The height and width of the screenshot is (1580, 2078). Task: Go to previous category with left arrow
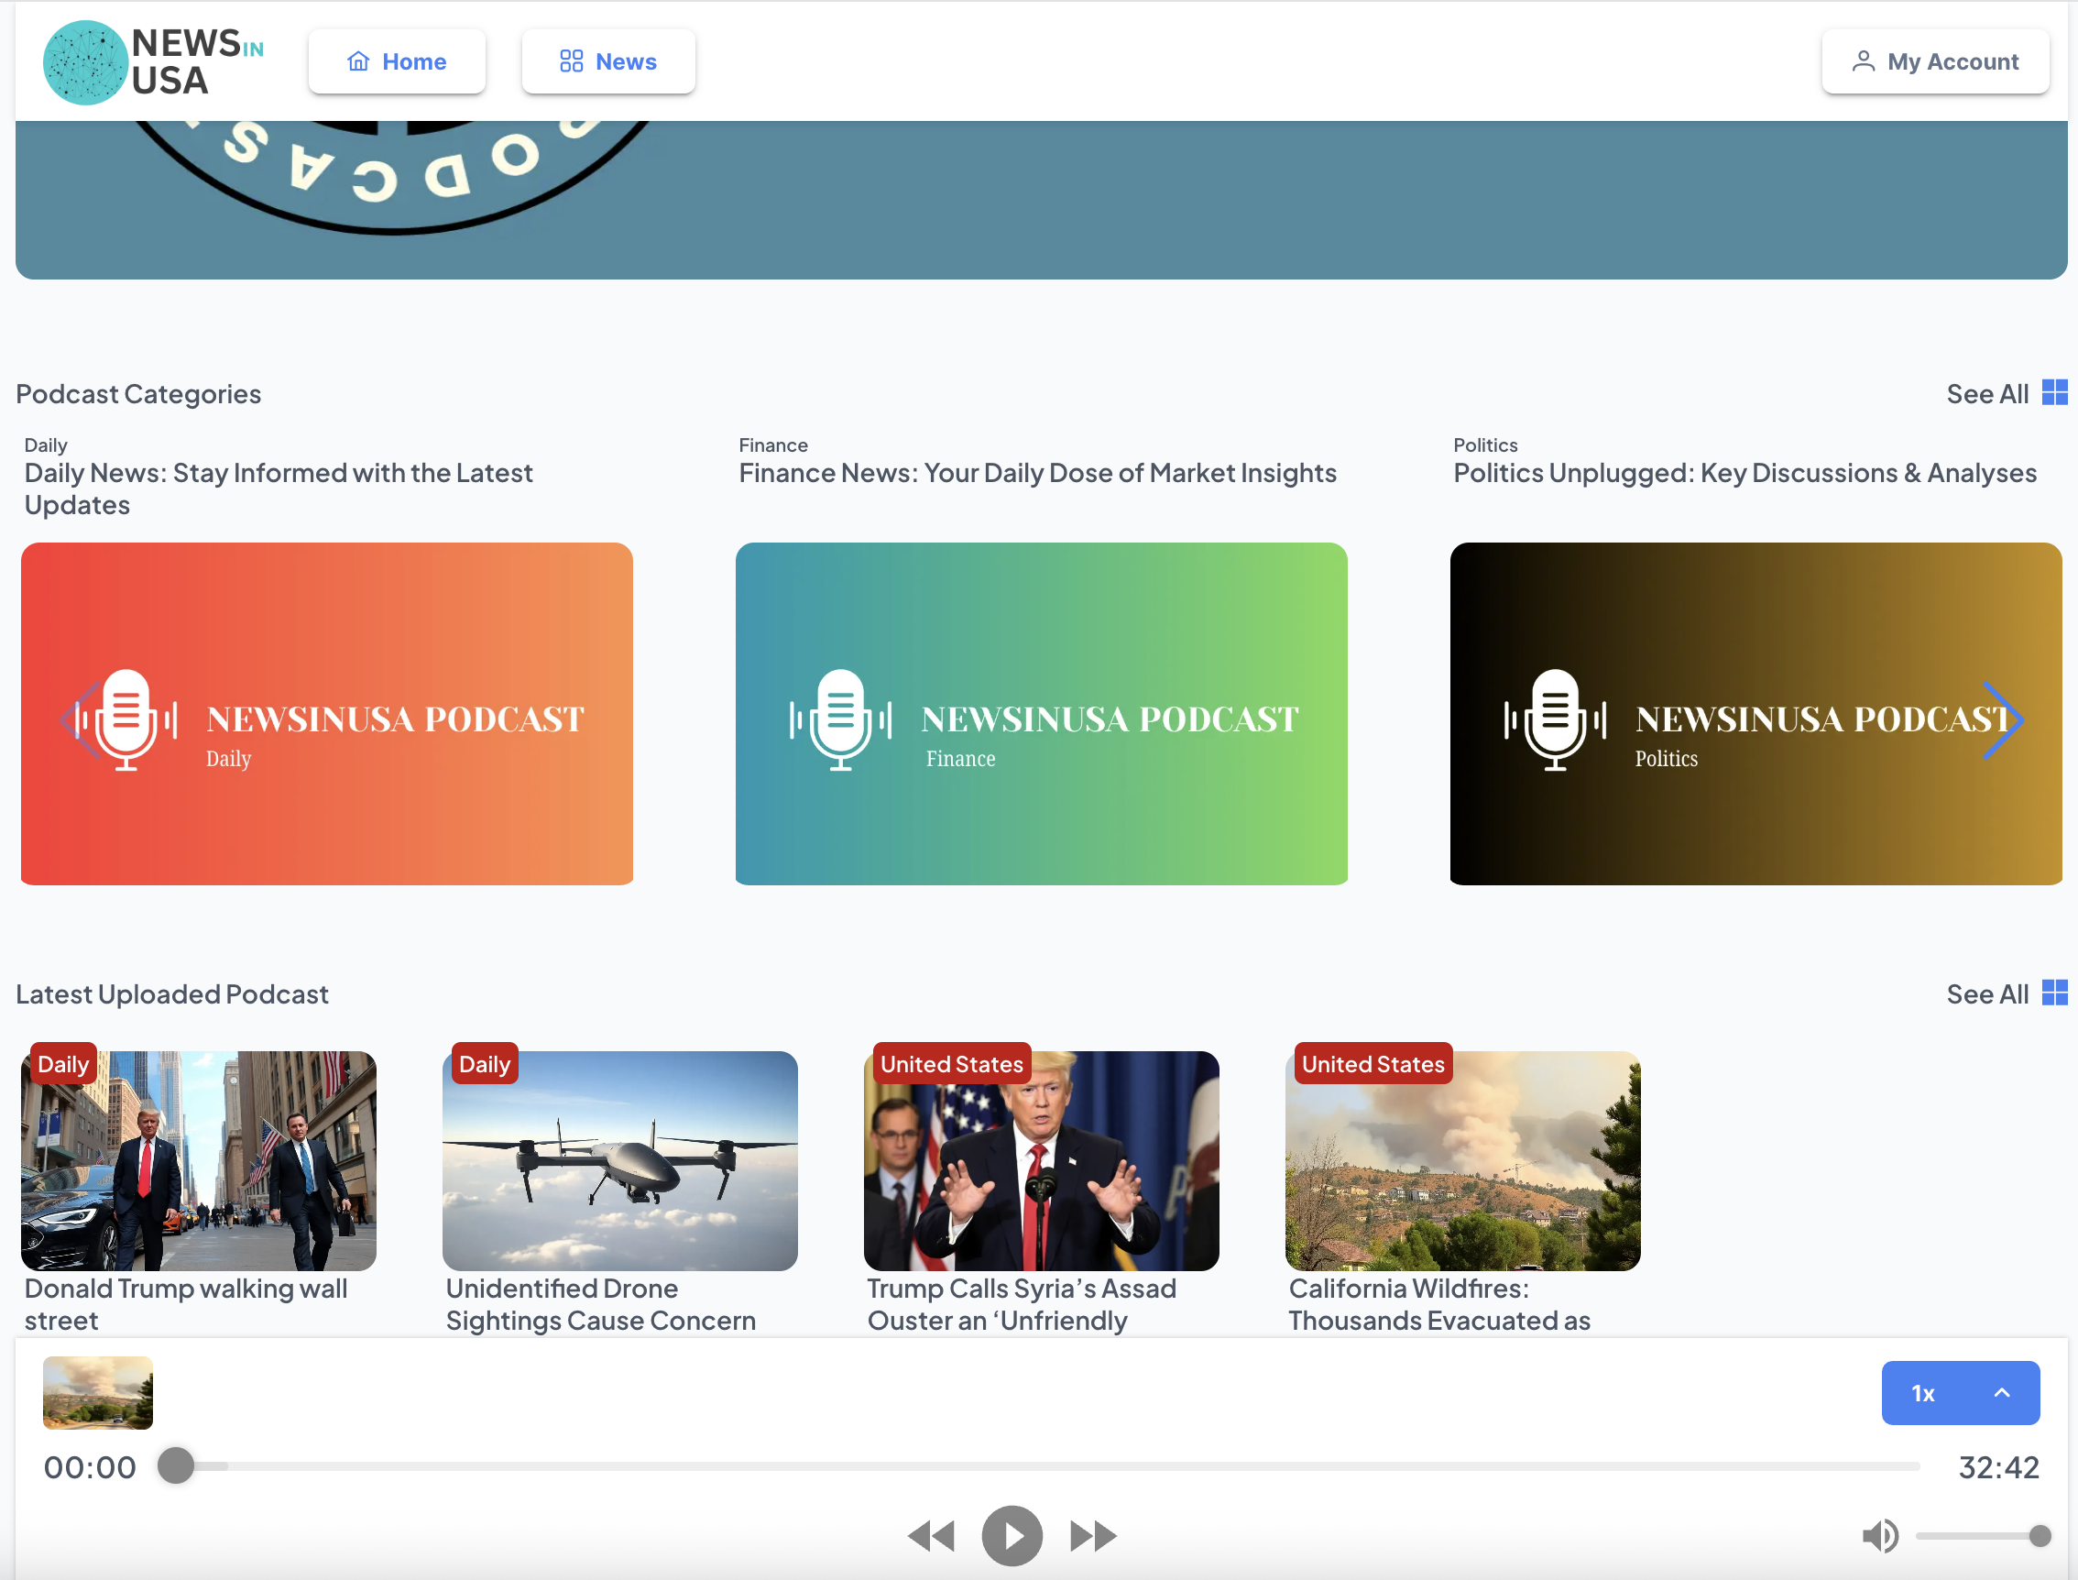coord(80,719)
